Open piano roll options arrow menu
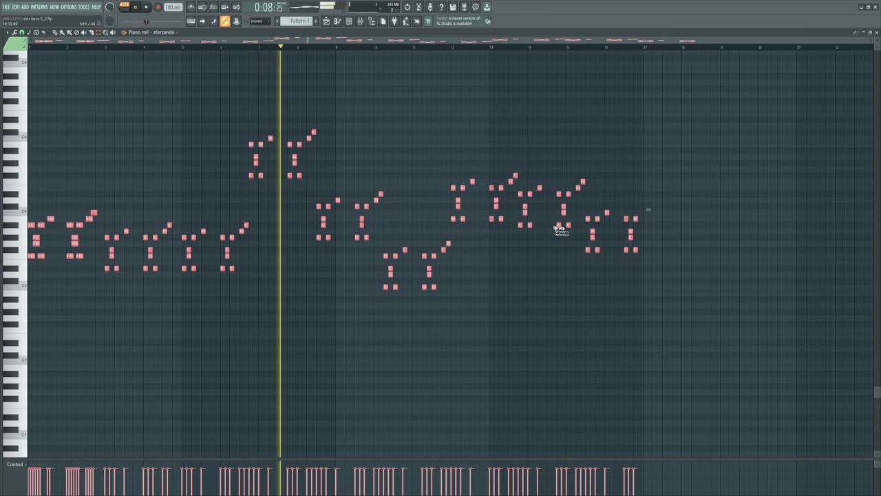This screenshot has height=496, width=881. tap(8, 32)
